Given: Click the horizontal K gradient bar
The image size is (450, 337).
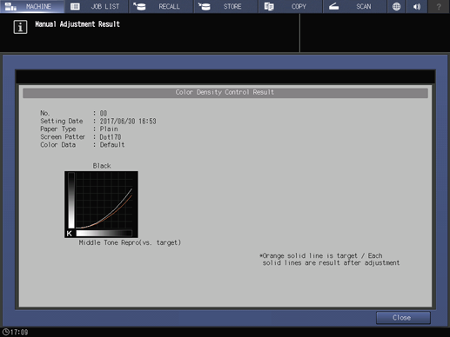Looking at the screenshot, I should (x=104, y=233).
